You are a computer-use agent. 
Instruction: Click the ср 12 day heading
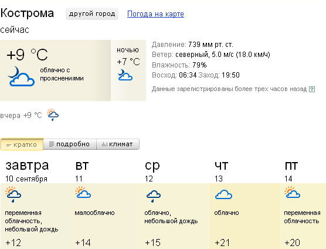[152, 171]
